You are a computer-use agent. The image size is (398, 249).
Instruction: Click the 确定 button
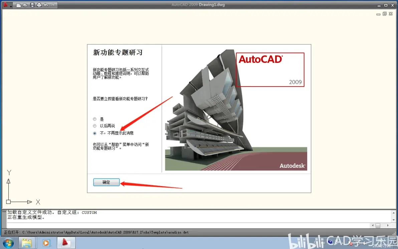coord(107,182)
